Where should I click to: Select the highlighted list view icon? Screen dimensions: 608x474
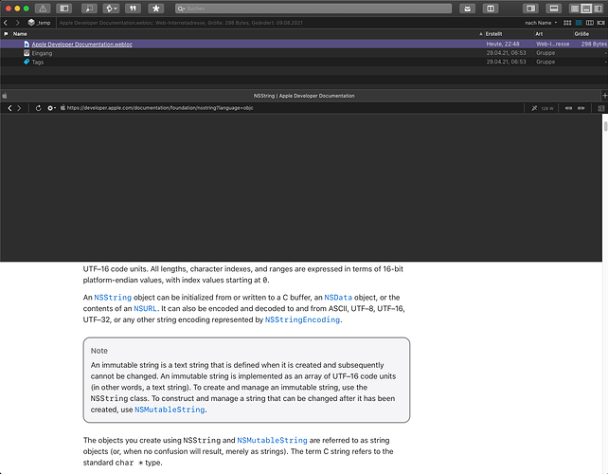click(x=579, y=23)
